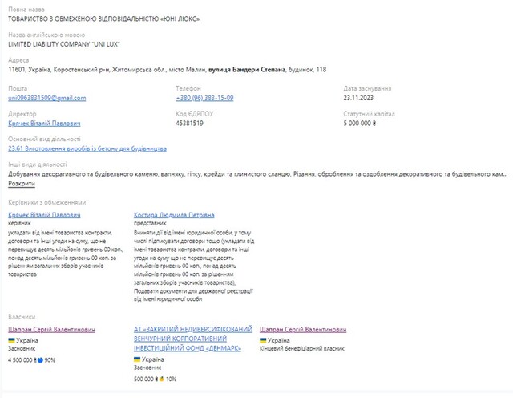Open the uni0963831509@gmail.com email link

46,98
